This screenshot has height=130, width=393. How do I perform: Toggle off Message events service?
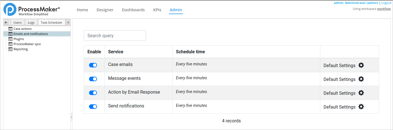pyautogui.click(x=93, y=79)
